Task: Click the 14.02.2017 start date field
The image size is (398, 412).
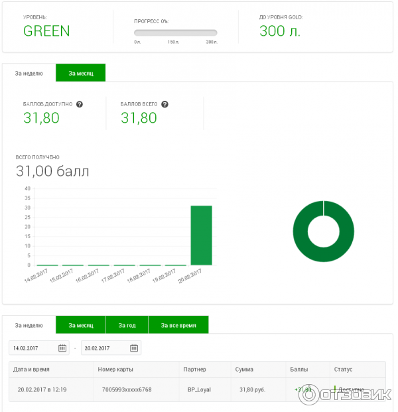Action: tap(33, 348)
